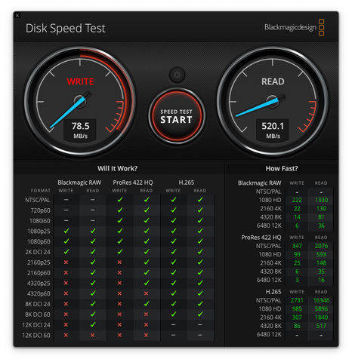
Task: Click H.265 write check for NTSC/PAL
Action: tap(173, 200)
